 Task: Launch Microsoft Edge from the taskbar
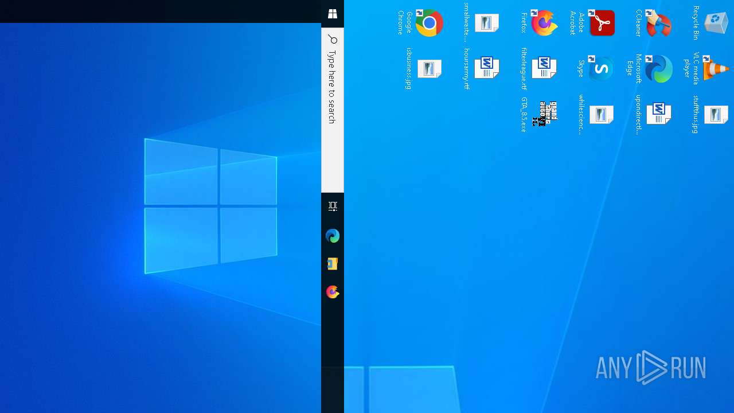click(x=333, y=236)
